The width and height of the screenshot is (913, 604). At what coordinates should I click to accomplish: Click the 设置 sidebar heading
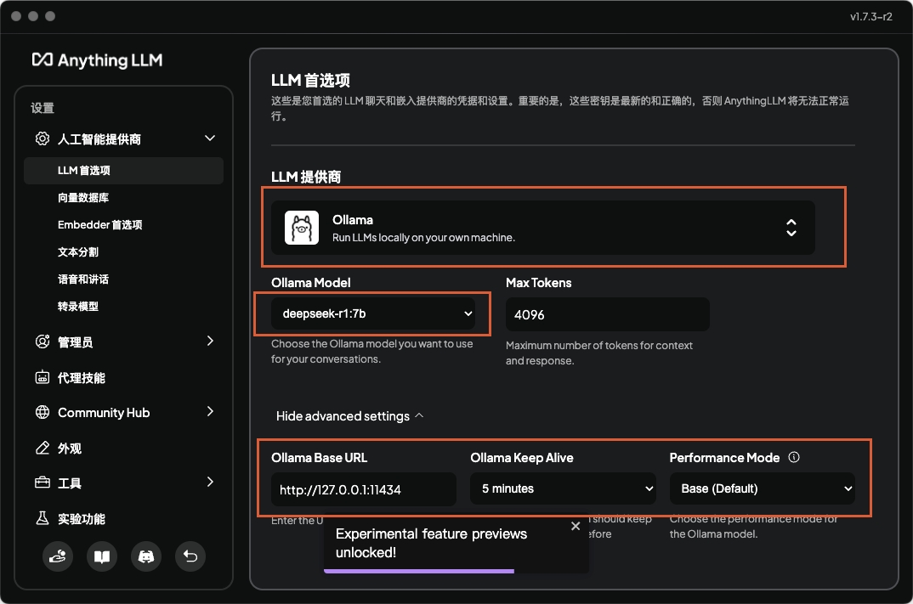point(43,108)
